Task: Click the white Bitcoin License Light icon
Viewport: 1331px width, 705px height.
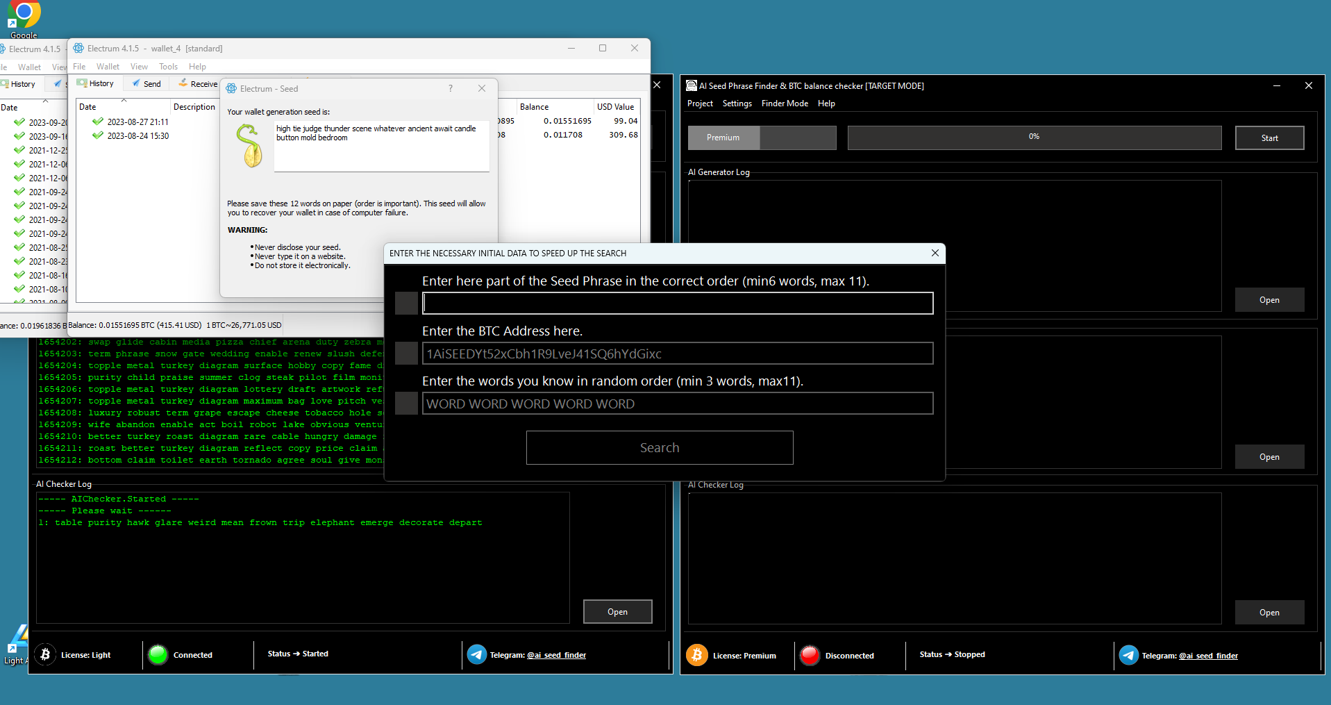Action: (45, 654)
